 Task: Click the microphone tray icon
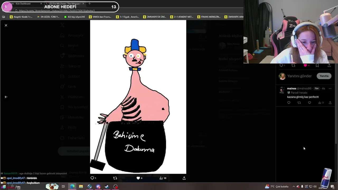point(302,187)
